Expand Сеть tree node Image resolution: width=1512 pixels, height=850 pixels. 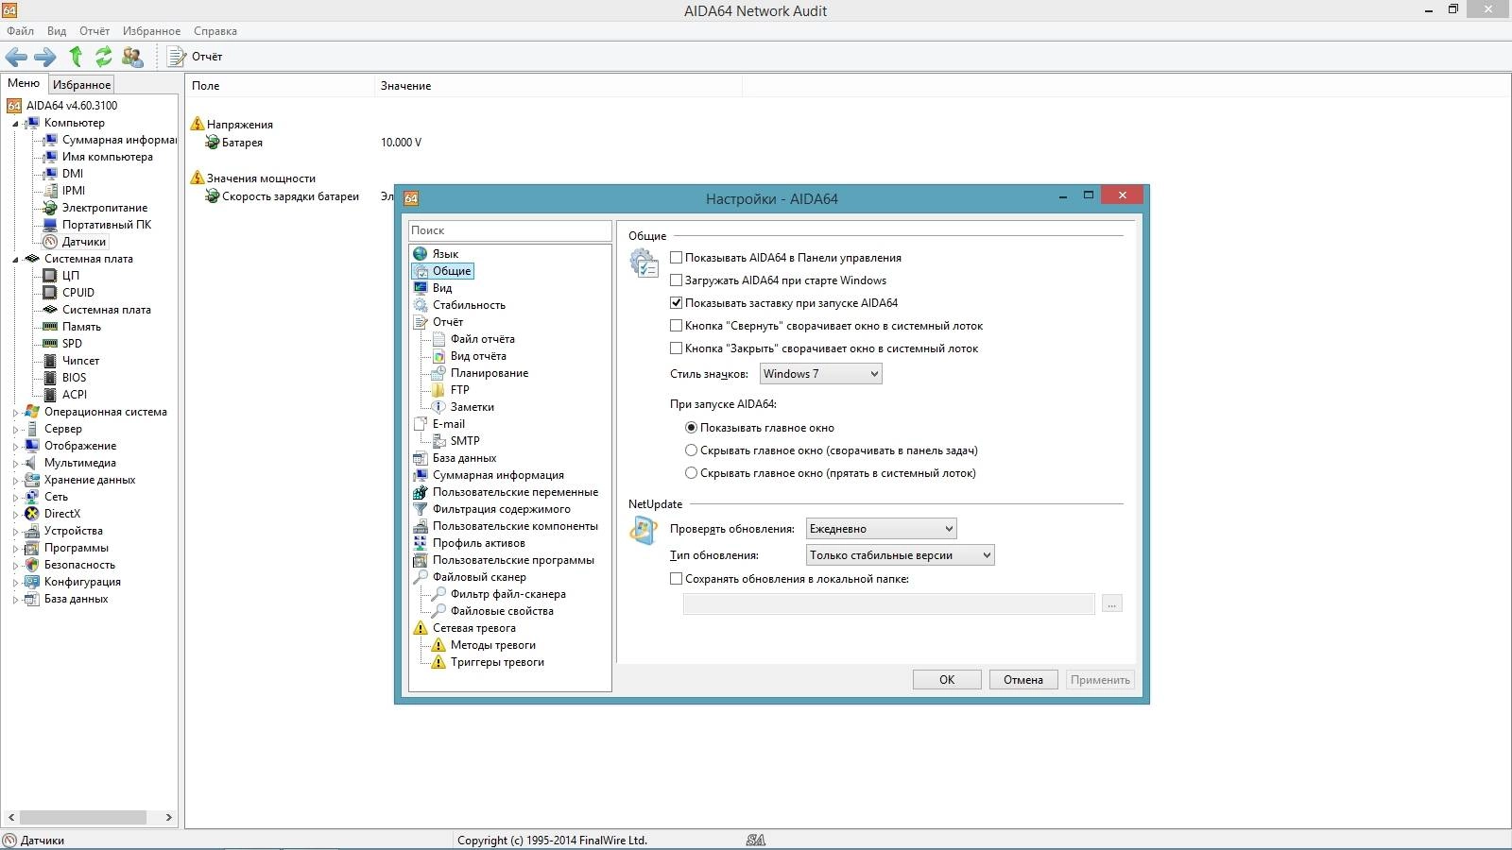15,498
